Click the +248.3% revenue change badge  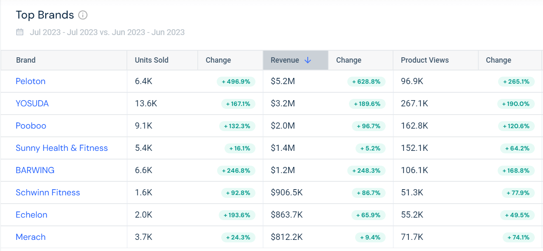(x=366, y=171)
